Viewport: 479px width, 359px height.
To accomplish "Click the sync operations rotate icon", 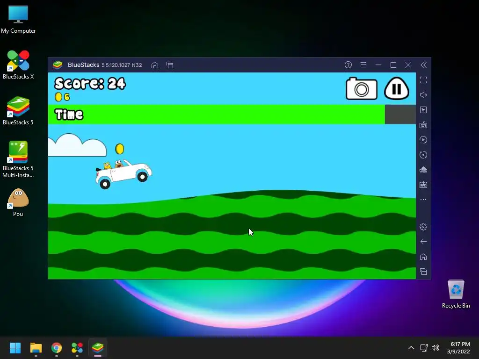I will pos(423,155).
